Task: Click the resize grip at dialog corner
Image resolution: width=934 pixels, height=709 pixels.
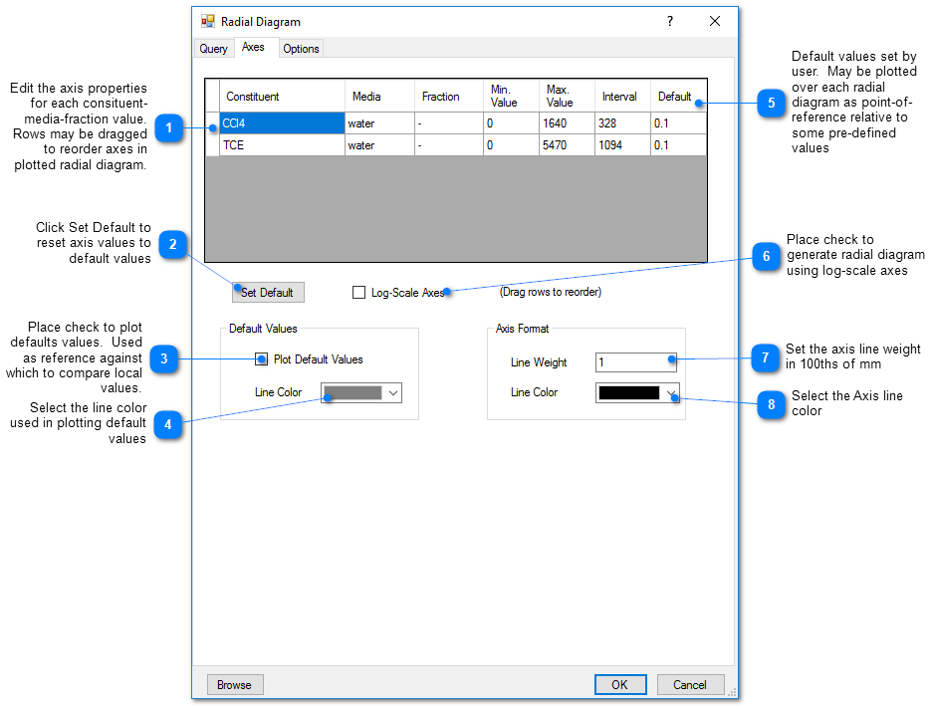Action: coord(732,692)
